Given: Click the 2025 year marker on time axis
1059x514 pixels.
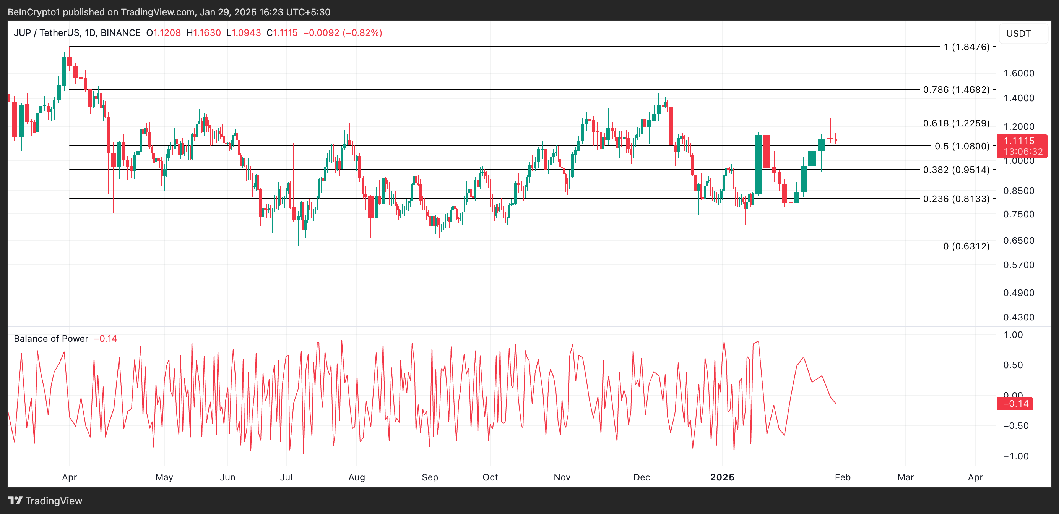Looking at the screenshot, I should coord(722,477).
